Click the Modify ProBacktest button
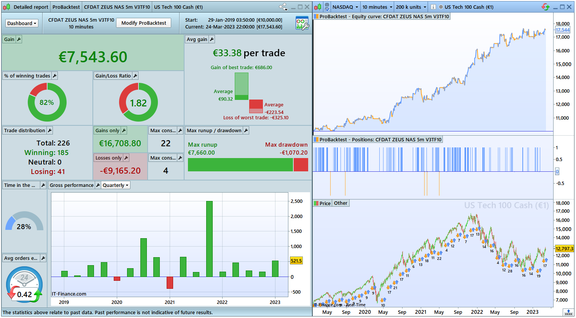This screenshot has width=576, height=318. click(x=143, y=23)
